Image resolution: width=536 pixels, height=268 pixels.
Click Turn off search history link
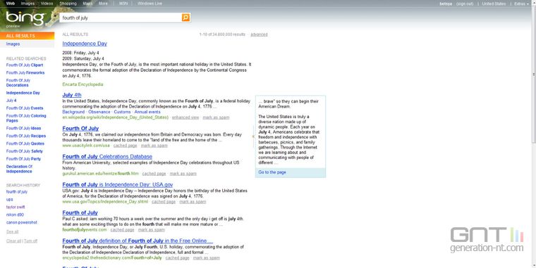tap(31, 241)
